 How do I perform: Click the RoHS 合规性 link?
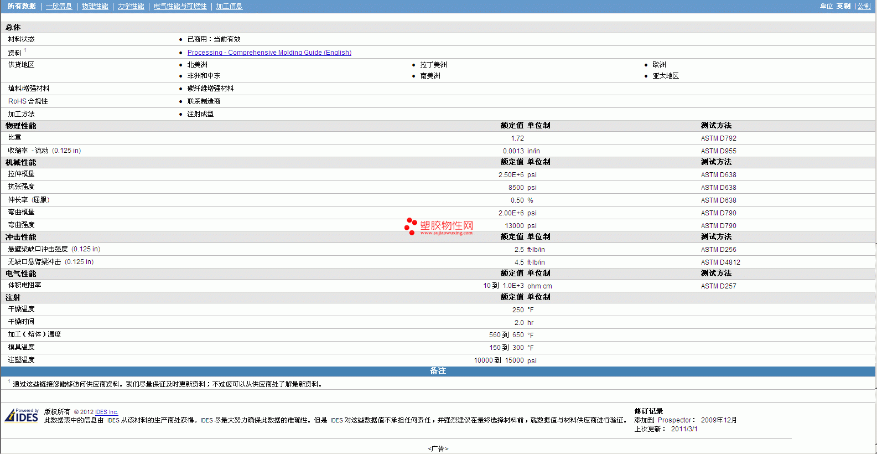28,101
